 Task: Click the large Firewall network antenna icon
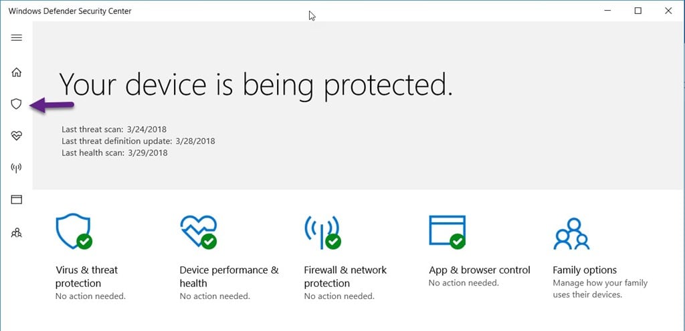(x=322, y=232)
